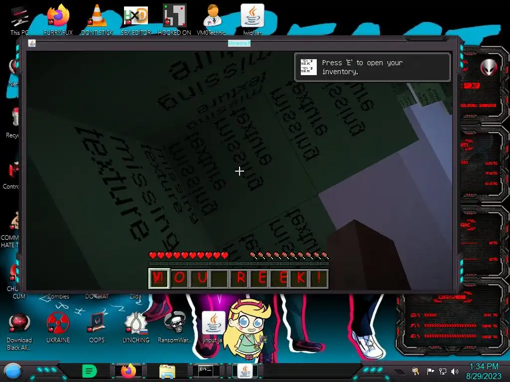Open the green pinned app on taskbar
The image size is (510, 382).
pyautogui.click(x=90, y=371)
